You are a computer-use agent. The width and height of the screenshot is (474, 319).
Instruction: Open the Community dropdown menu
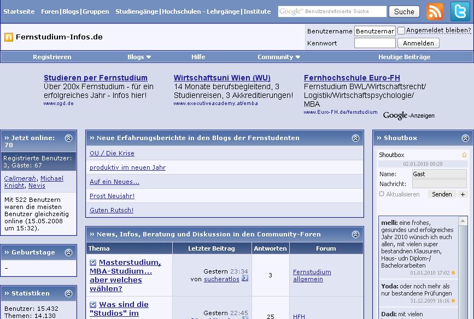point(279,57)
